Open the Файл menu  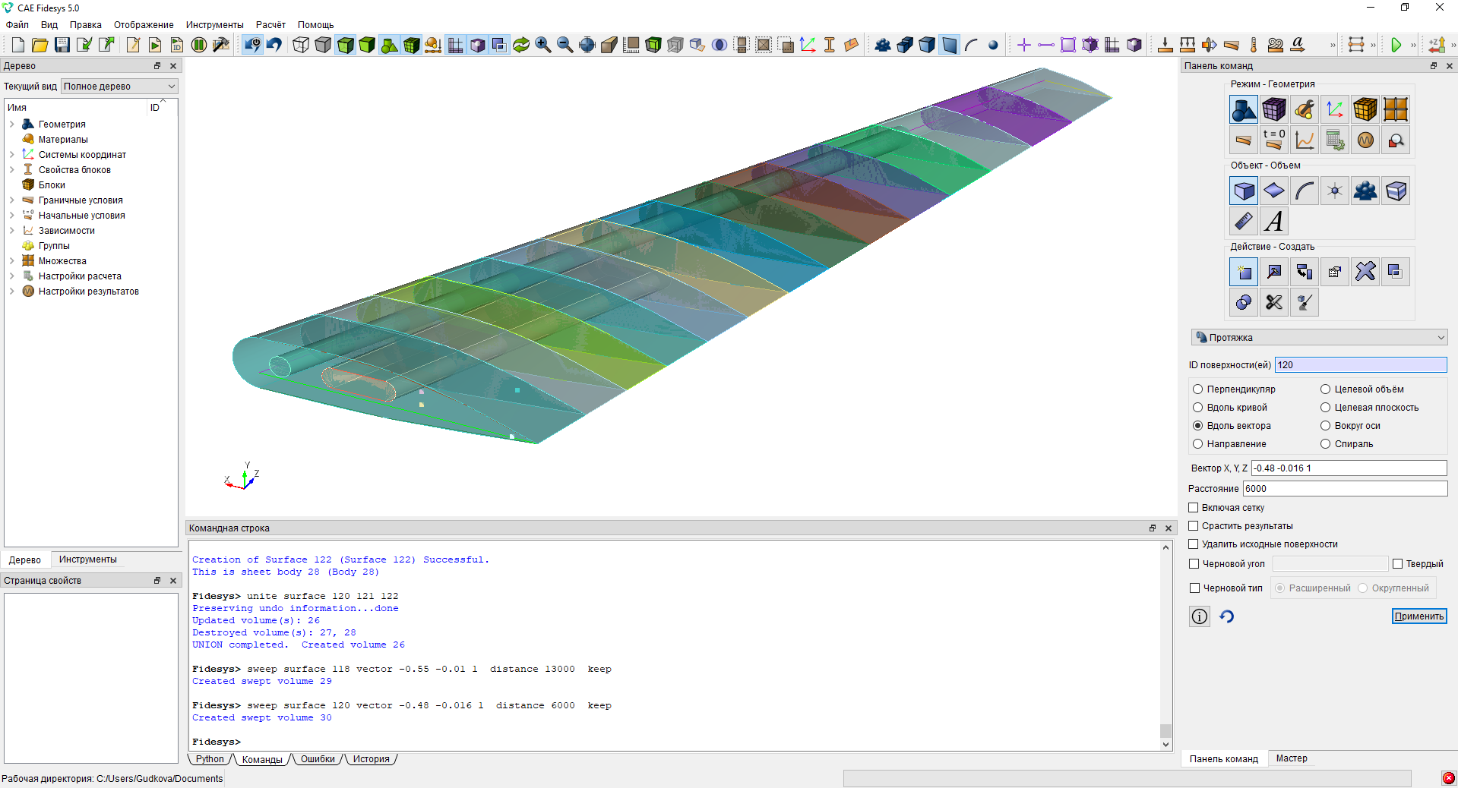point(17,25)
